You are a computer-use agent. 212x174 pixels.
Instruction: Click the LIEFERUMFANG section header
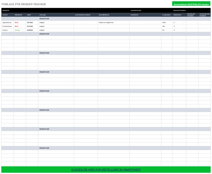(136, 10)
